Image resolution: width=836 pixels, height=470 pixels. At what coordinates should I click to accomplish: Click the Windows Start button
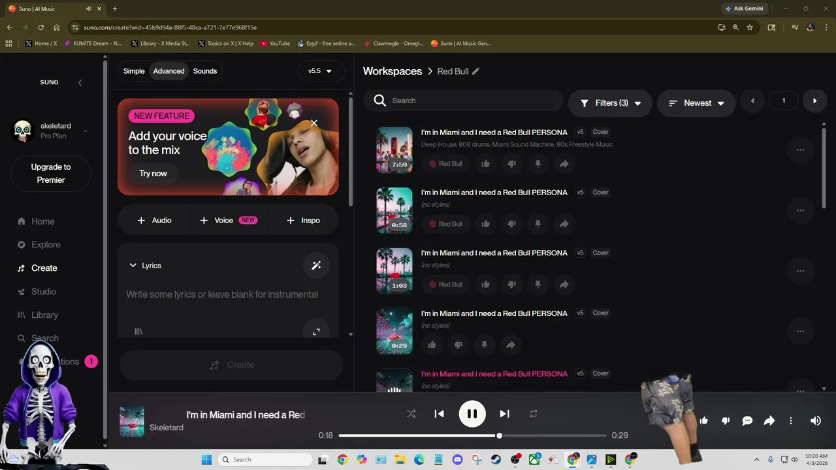click(206, 460)
